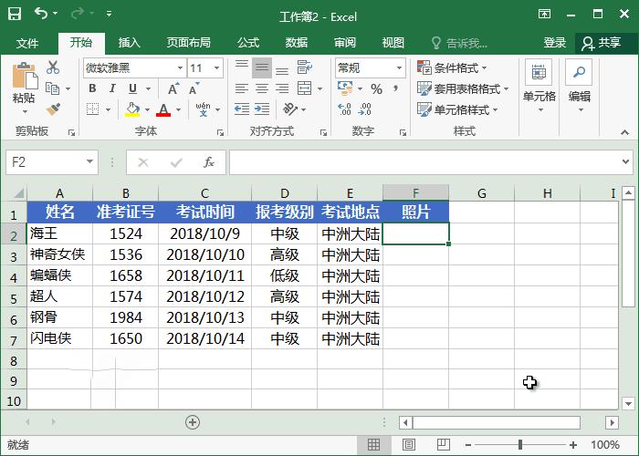Decrease decimal places icon
The height and width of the screenshot is (456, 639).
click(365, 109)
